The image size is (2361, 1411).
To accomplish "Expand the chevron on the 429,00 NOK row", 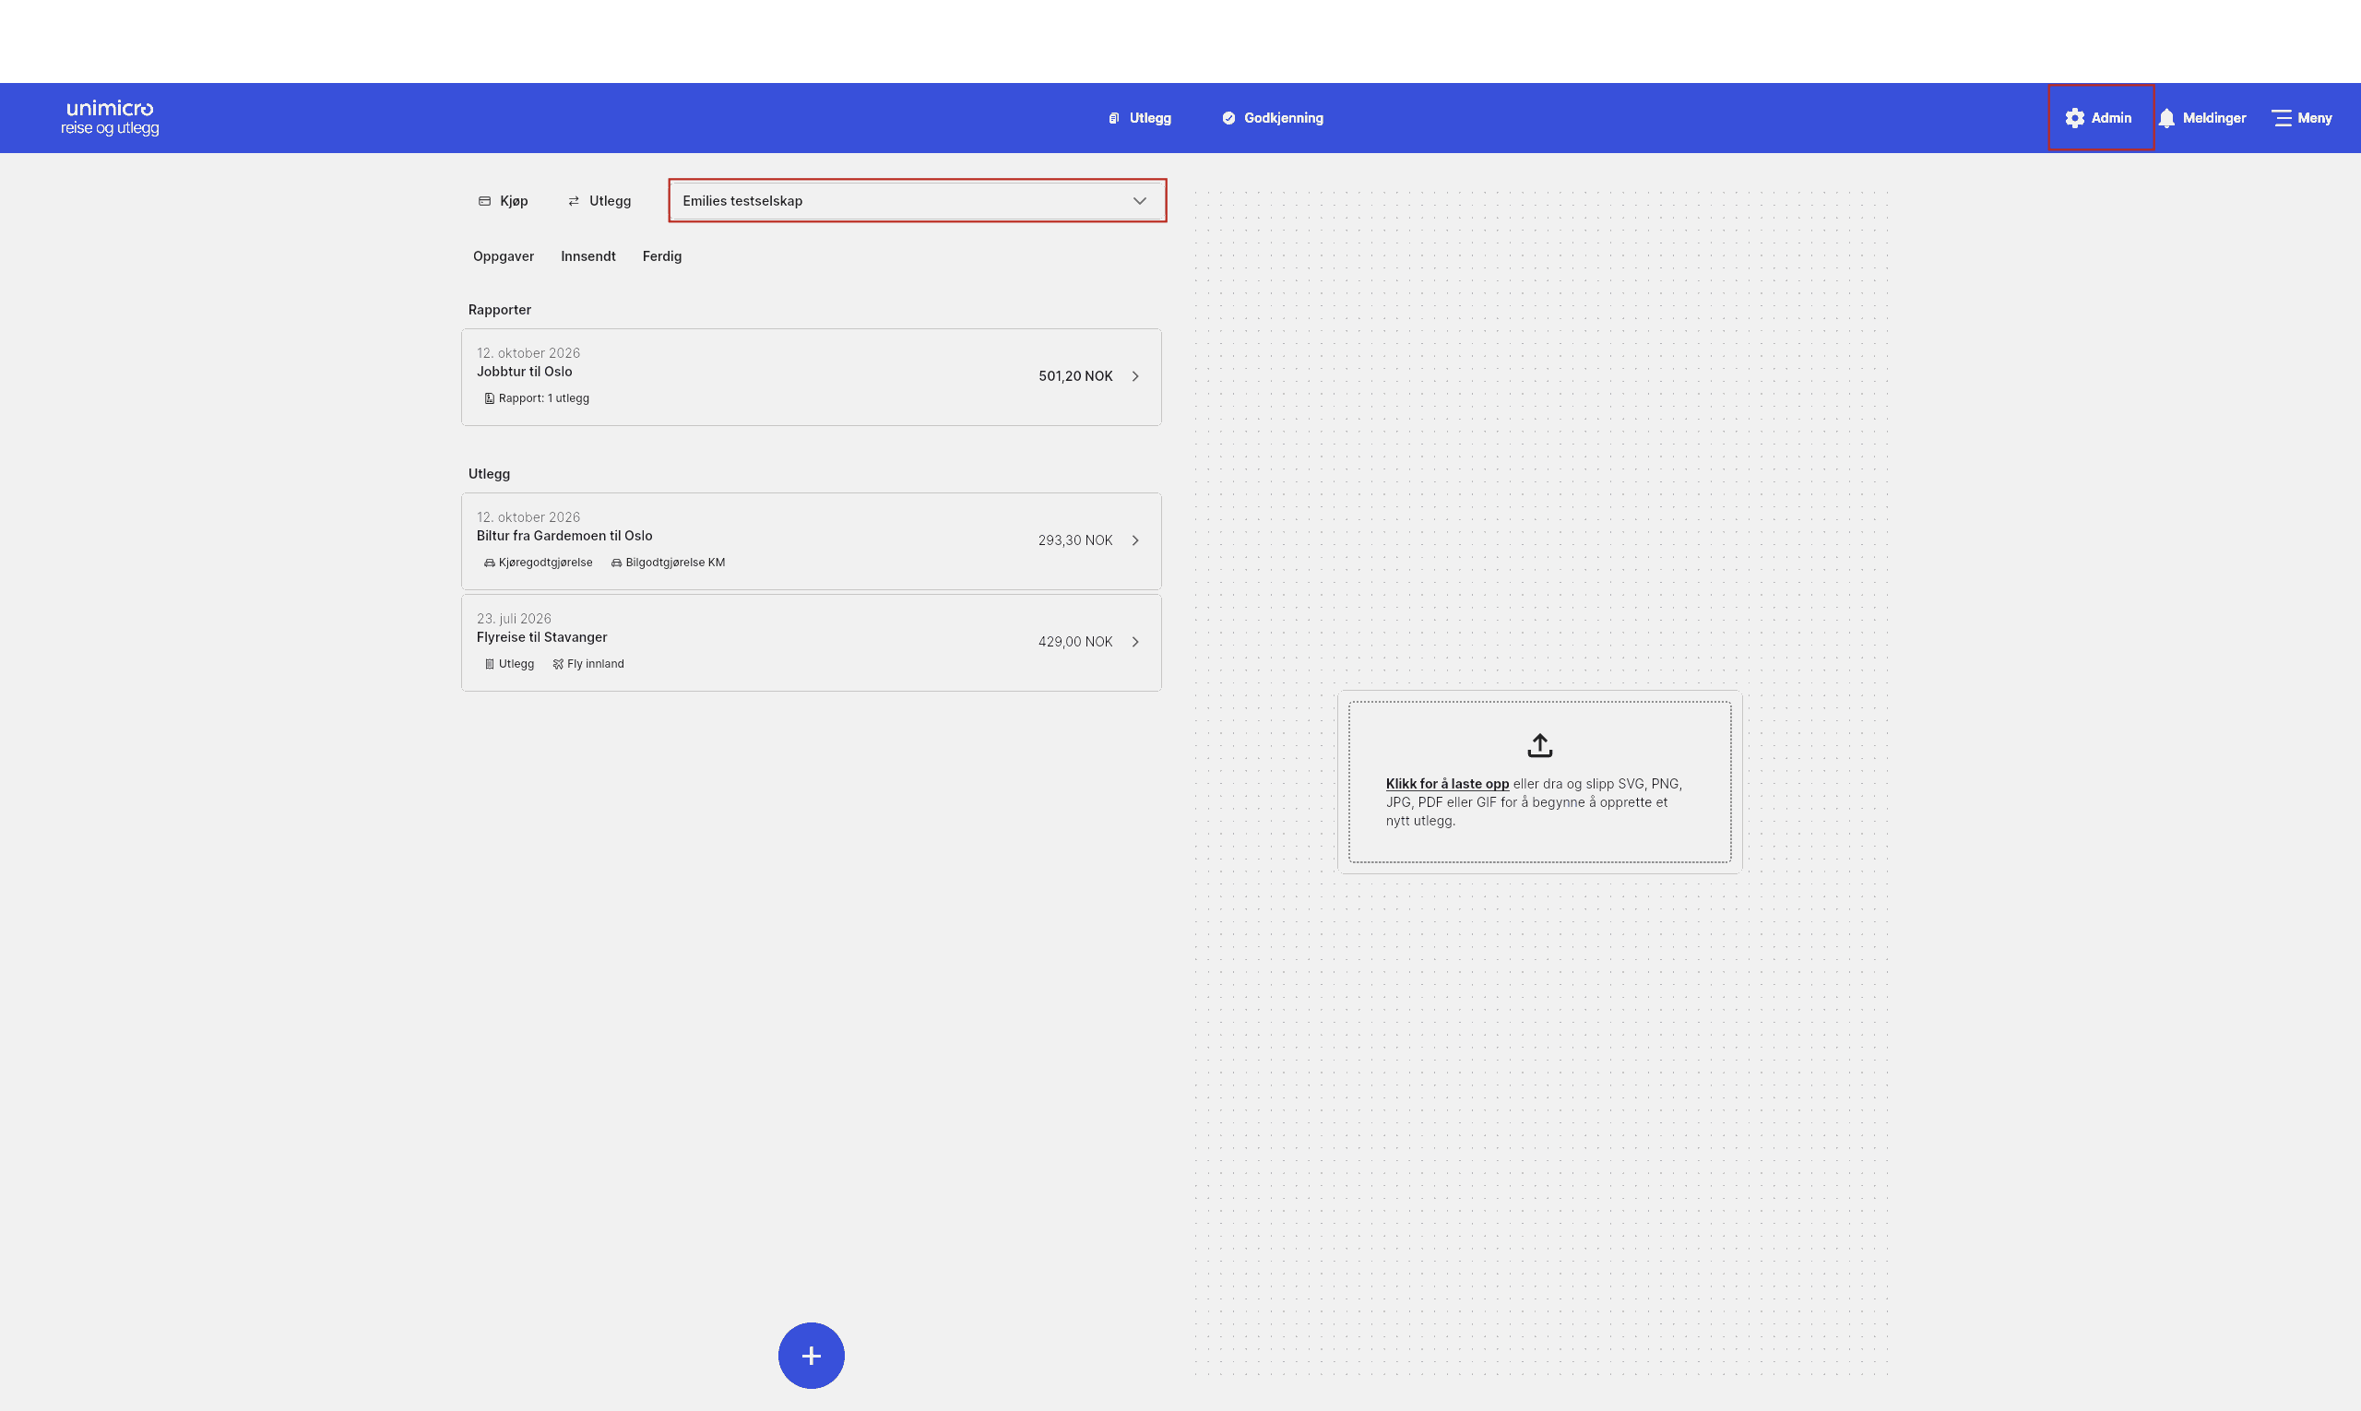I will coord(1135,642).
